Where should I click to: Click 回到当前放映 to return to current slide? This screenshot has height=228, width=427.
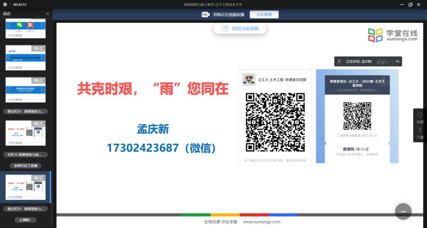point(240,29)
